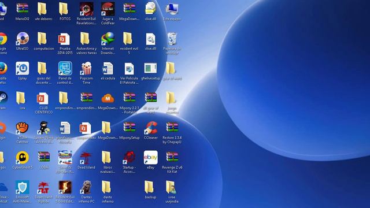Image resolution: width=370 pixels, height=208 pixels.
Task: Run the gfwlivesetup installer
Action: coord(150,68)
